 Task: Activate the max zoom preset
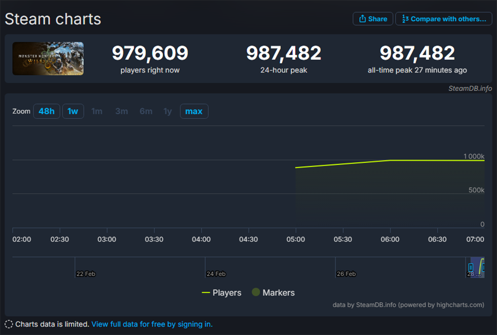tap(194, 111)
